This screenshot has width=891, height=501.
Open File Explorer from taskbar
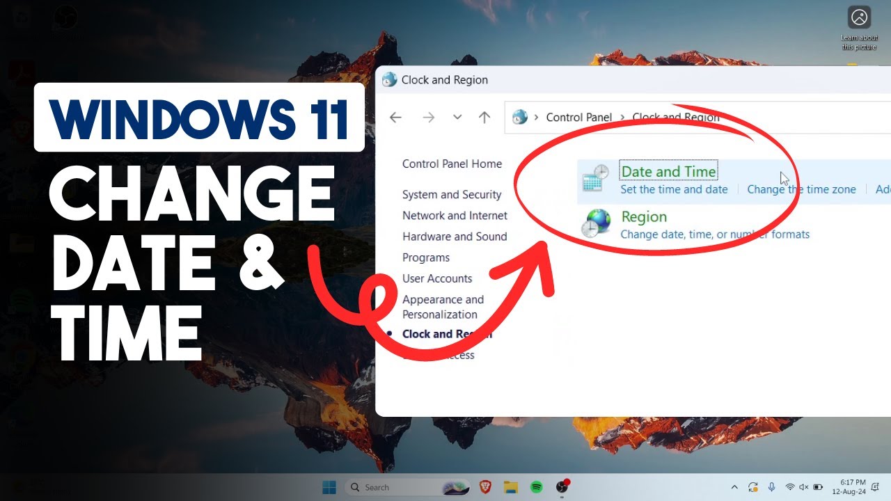point(511,487)
